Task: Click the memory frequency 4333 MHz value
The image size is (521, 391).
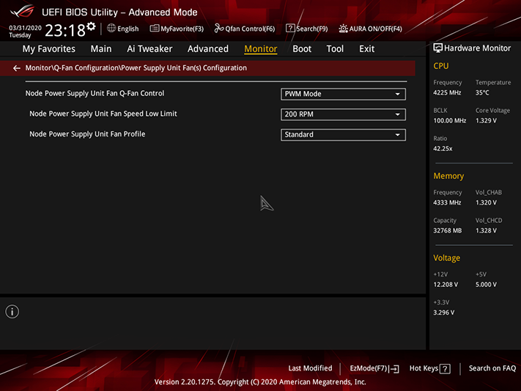Action: point(447,202)
